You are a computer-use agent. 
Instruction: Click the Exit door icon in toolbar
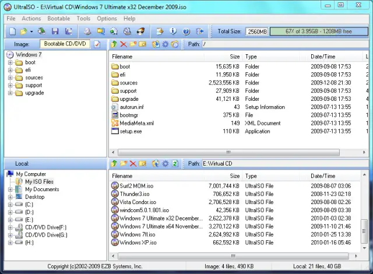199,31
